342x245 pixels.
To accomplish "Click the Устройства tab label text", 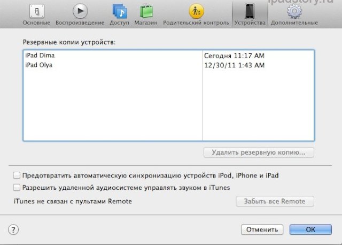I will point(250,22).
